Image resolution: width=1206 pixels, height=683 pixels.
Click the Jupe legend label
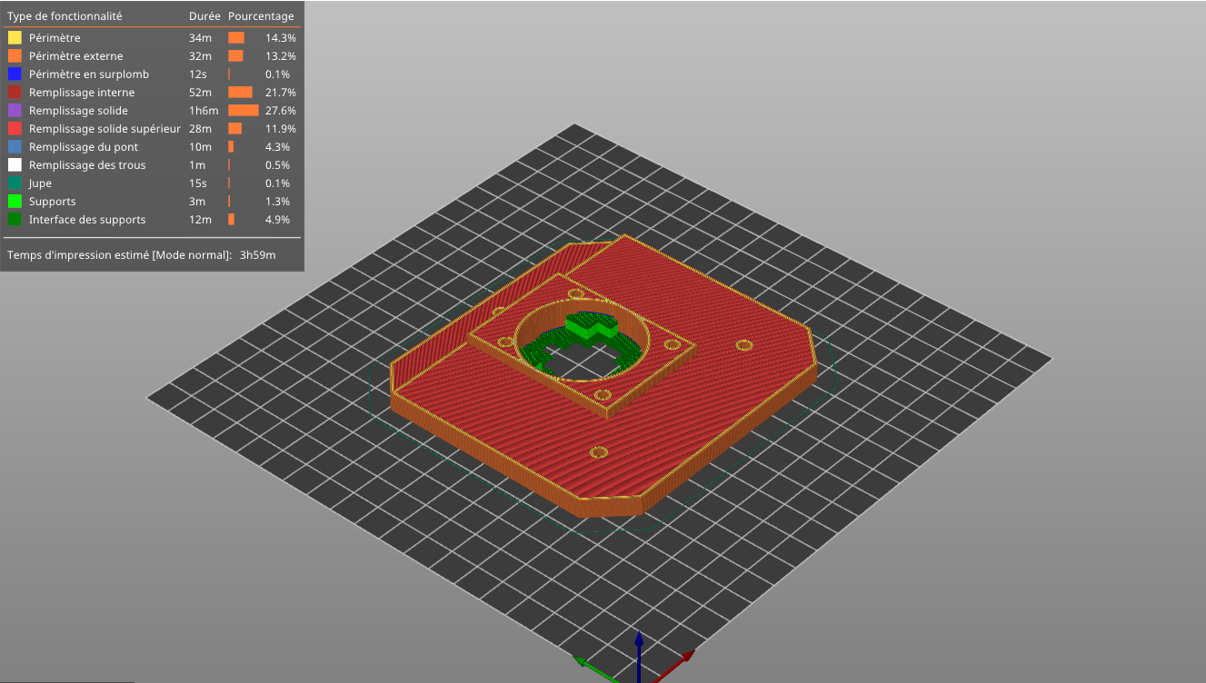[40, 183]
